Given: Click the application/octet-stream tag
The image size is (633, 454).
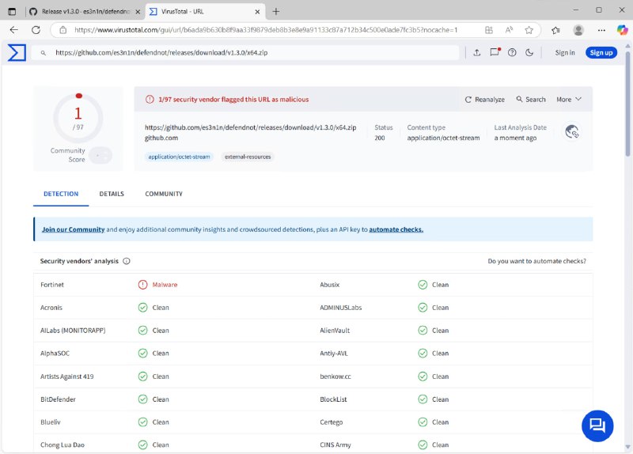Looking at the screenshot, I should tap(180, 157).
